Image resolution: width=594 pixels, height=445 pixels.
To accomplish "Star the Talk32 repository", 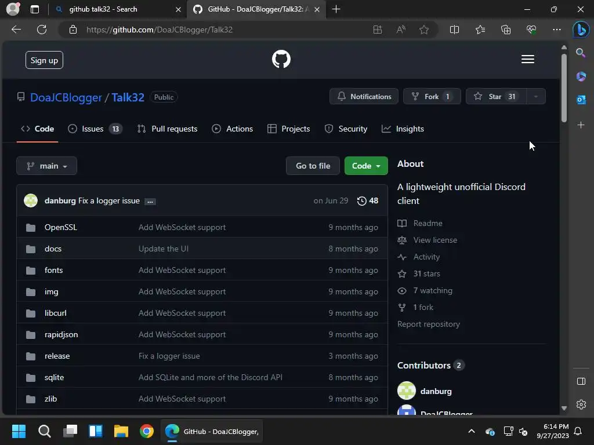I will click(x=496, y=97).
